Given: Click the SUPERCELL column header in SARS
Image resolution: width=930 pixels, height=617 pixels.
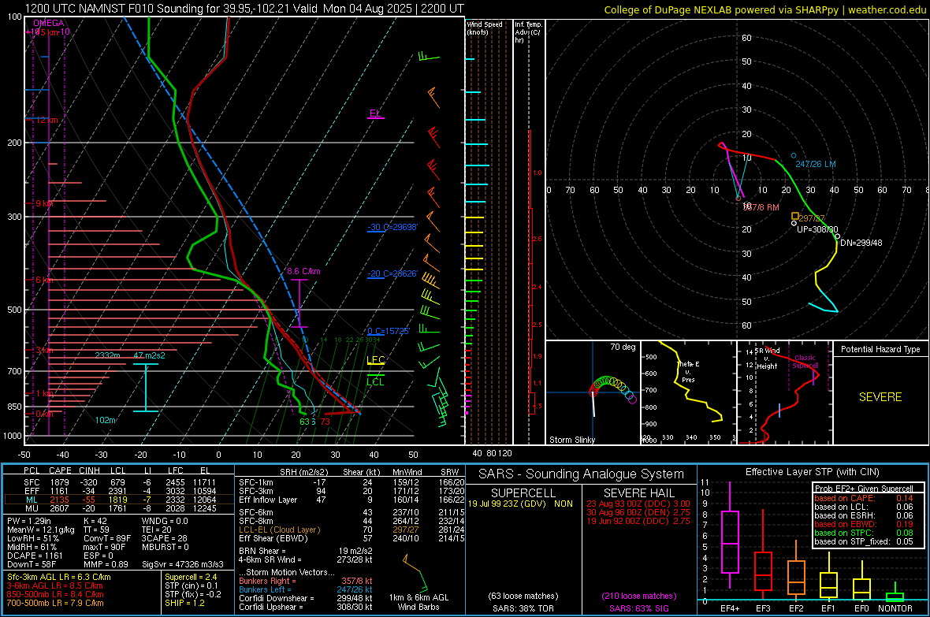Looking at the screenshot, I should tap(523, 493).
